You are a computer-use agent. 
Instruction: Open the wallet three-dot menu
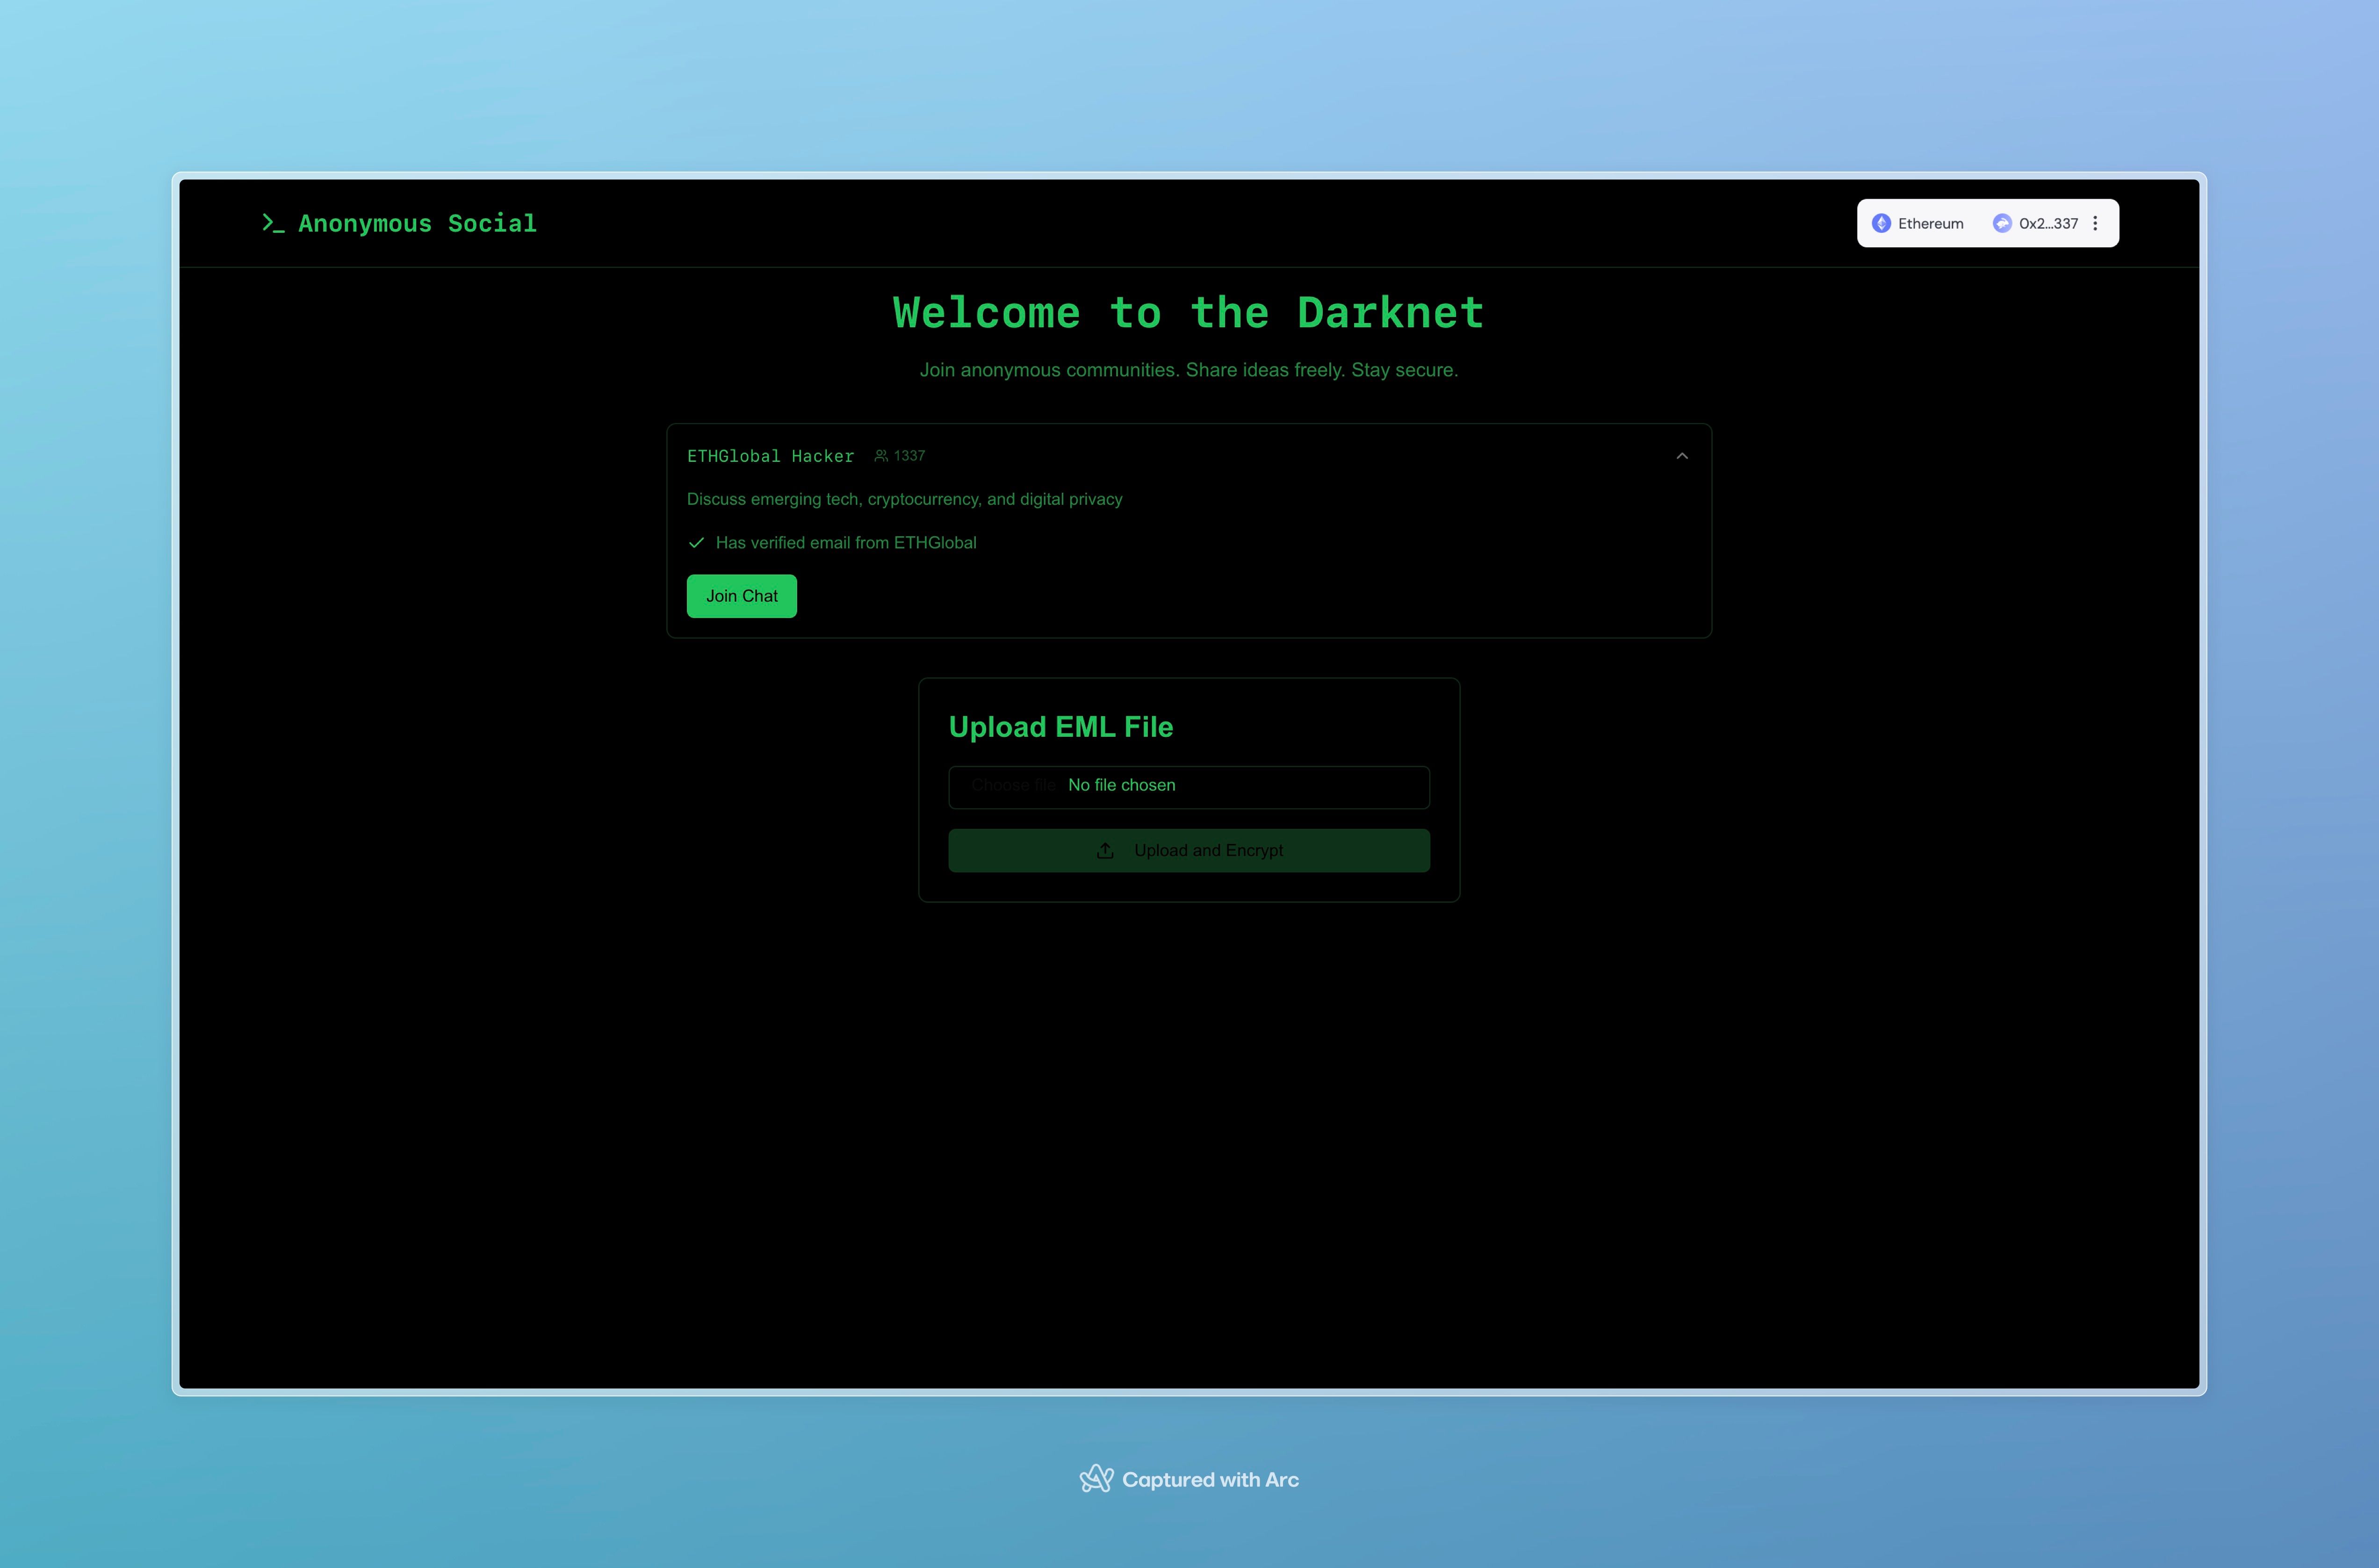click(2095, 223)
